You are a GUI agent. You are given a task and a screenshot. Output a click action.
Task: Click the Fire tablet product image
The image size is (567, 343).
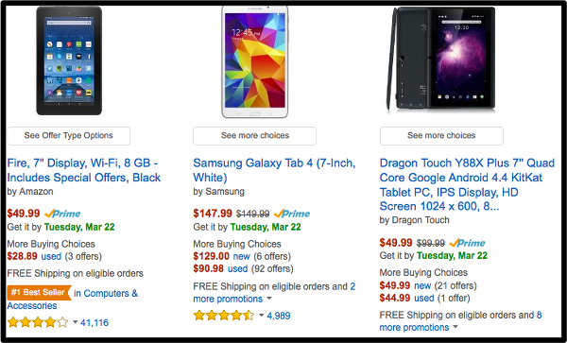(x=69, y=60)
